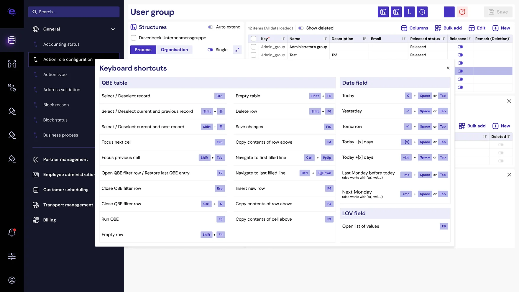Switch to the Process tab

(x=143, y=50)
